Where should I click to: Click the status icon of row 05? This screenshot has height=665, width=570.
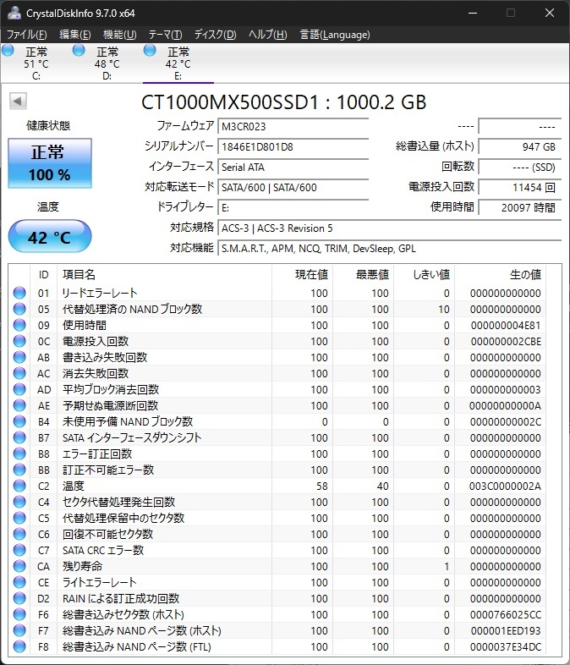coord(19,309)
